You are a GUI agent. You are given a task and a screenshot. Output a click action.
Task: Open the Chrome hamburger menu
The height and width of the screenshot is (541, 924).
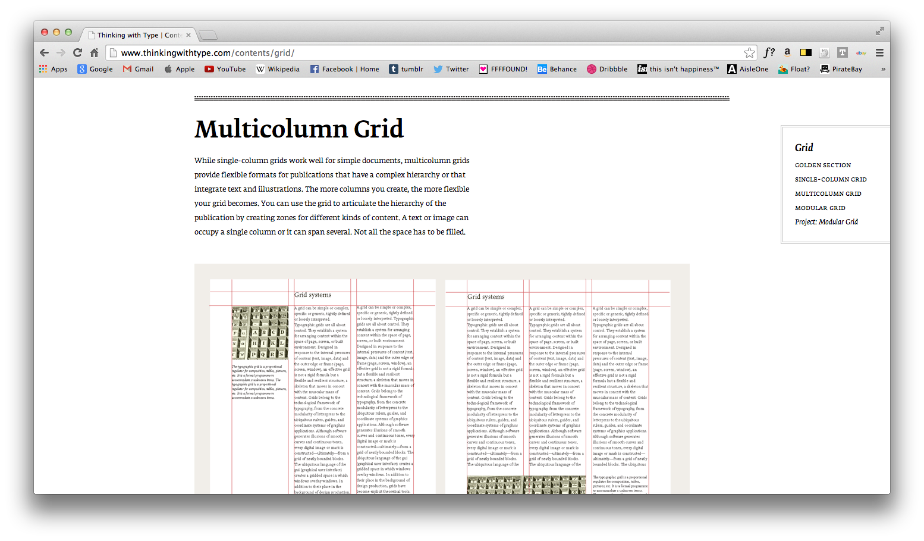[x=879, y=53]
